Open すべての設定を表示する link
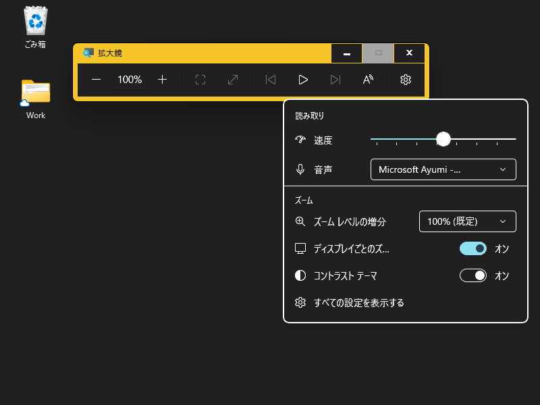The height and width of the screenshot is (405, 540). [359, 302]
